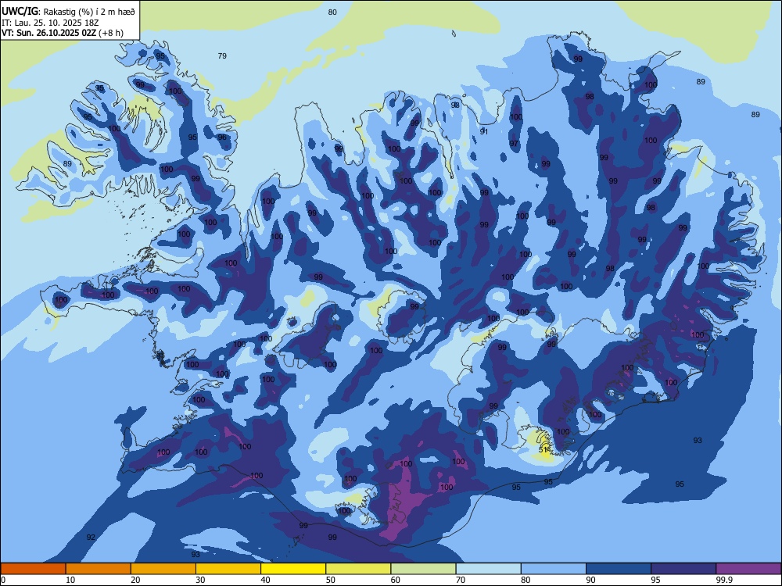Click the legend tick label '90'

pyautogui.click(x=590, y=580)
